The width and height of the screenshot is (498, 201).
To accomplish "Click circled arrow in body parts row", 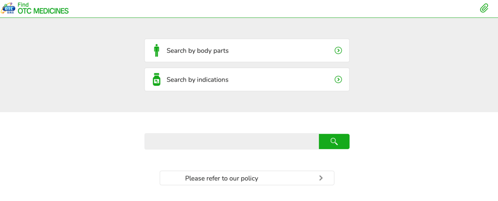I will click(338, 50).
